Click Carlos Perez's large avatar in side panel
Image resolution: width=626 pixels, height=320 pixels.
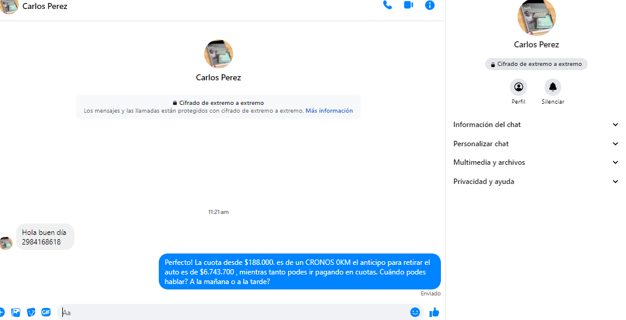click(x=536, y=17)
